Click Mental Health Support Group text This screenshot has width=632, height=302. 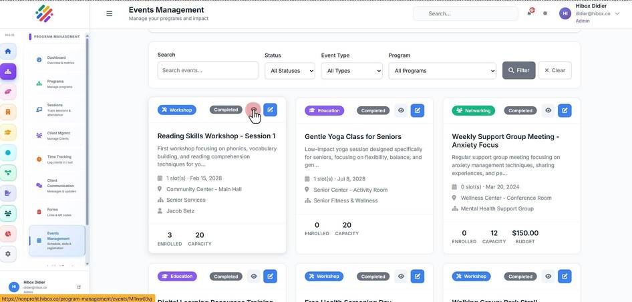pos(497,209)
